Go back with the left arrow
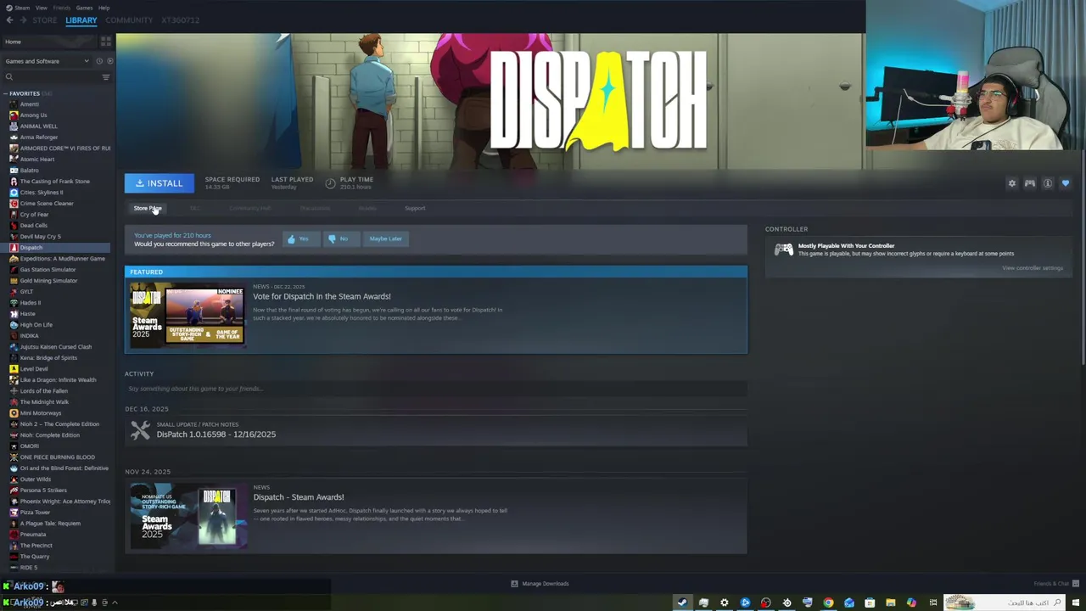Image resolution: width=1086 pixels, height=611 pixels. [x=9, y=20]
